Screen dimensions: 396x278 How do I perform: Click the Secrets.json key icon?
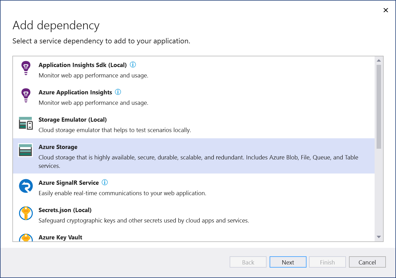(x=26, y=213)
